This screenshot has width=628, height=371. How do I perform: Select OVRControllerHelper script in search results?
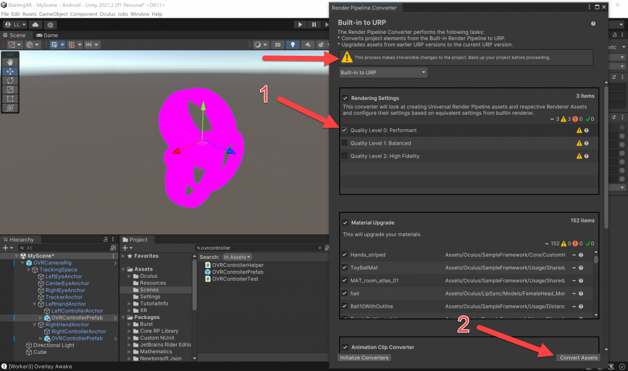click(237, 266)
